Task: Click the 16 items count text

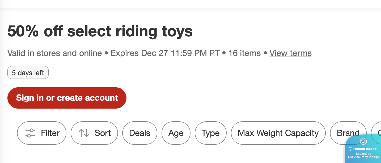Action: pyautogui.click(x=244, y=53)
